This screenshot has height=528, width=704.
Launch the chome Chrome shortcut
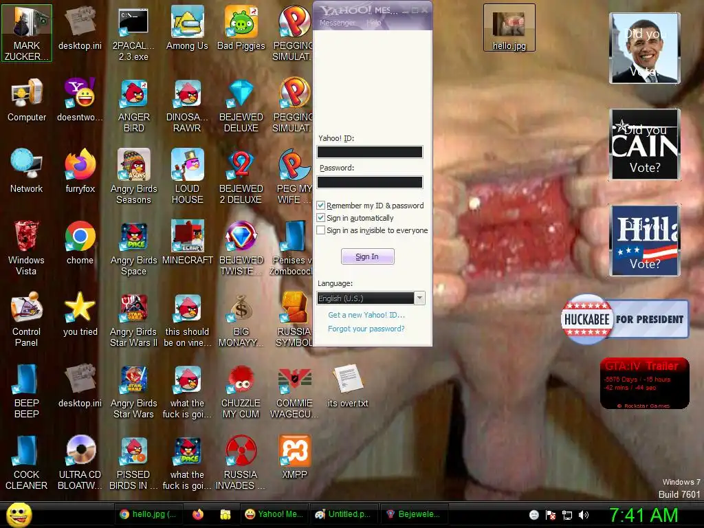(80, 243)
